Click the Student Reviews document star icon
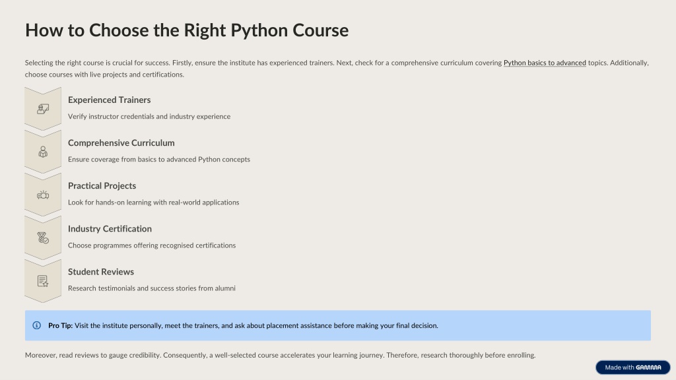This screenshot has height=380, width=676. coord(43,281)
